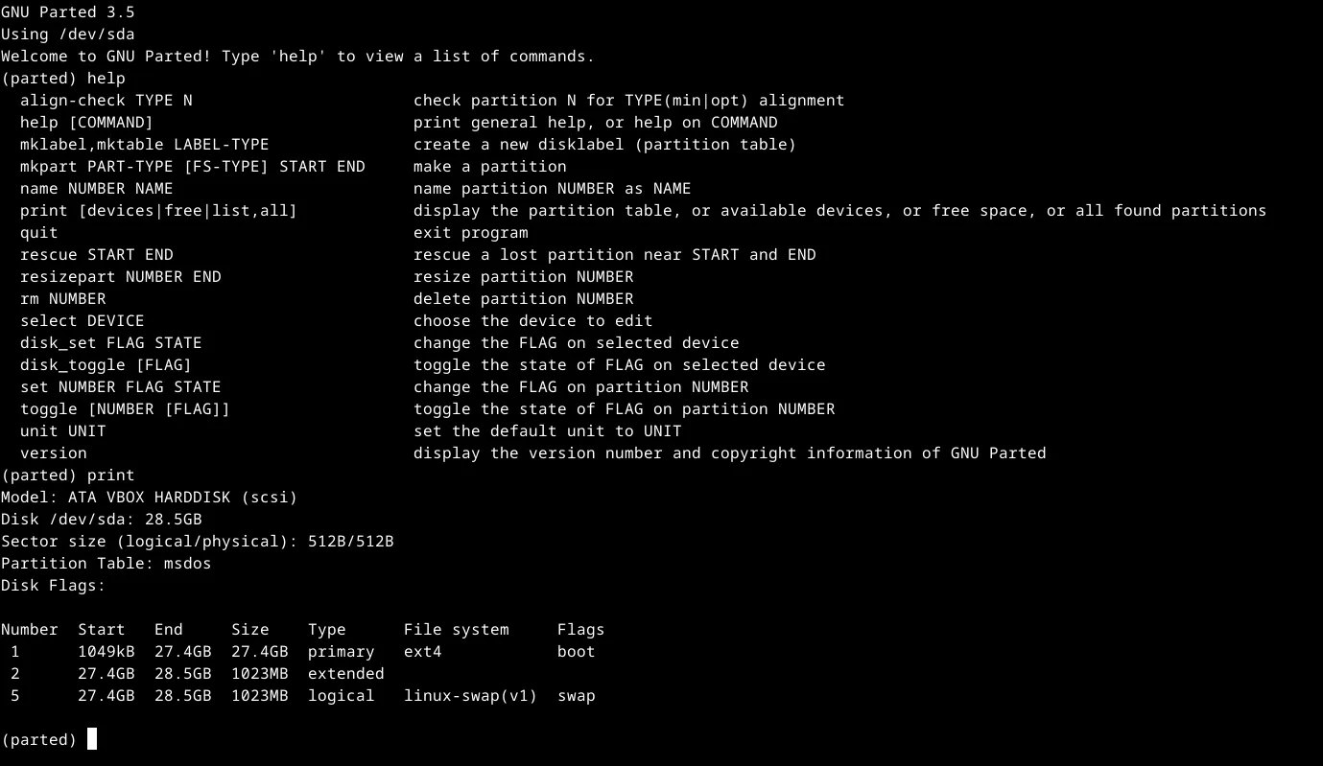This screenshot has width=1323, height=766.
Task: Click the 'GNU Parted 3.5' title line
Action: click(67, 12)
